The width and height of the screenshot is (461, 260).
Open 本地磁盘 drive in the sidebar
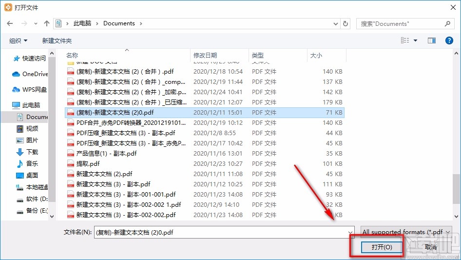pos(32,187)
